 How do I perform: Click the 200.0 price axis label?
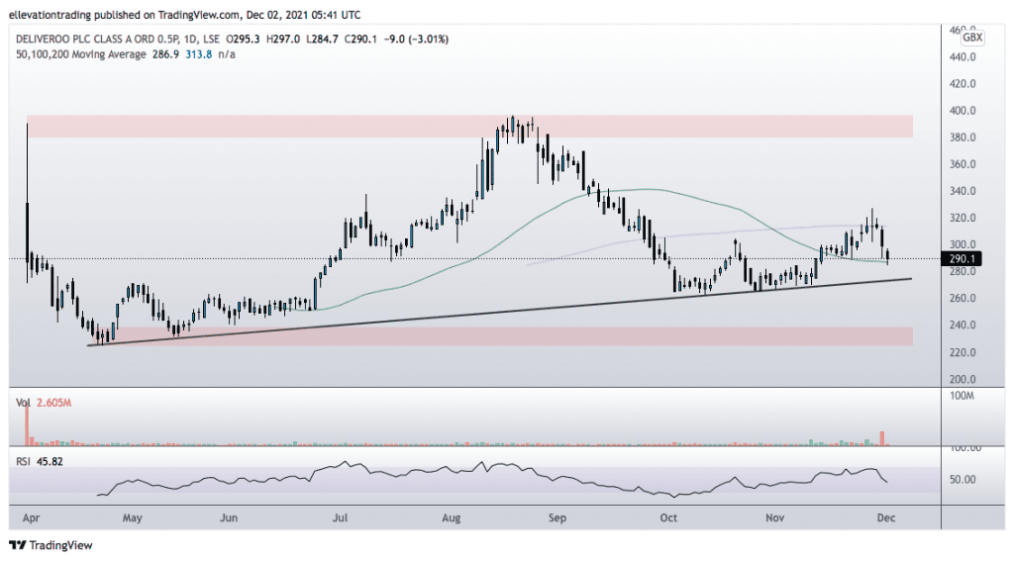[963, 379]
